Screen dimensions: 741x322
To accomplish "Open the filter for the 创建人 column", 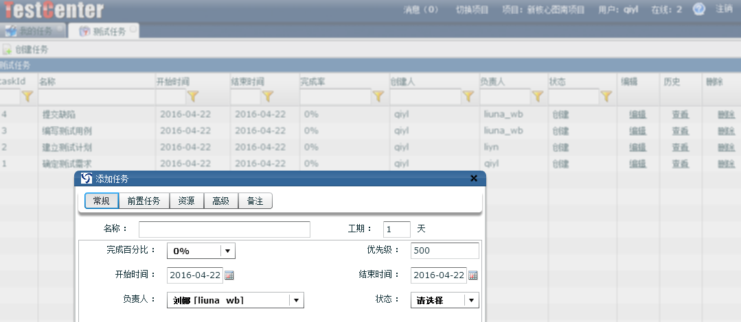I will 468,97.
